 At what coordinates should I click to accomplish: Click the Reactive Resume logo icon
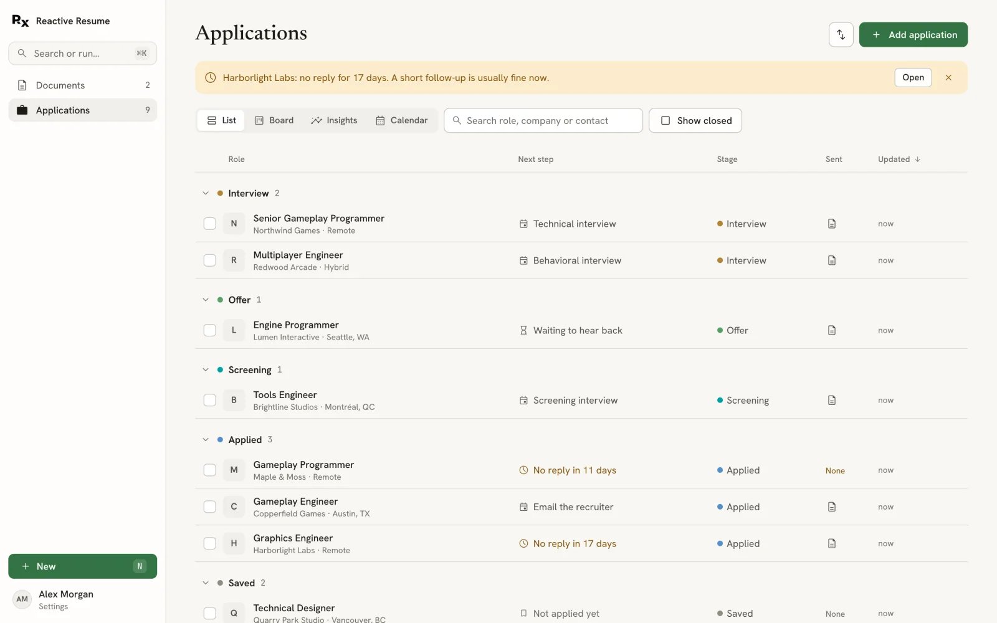tap(21, 21)
